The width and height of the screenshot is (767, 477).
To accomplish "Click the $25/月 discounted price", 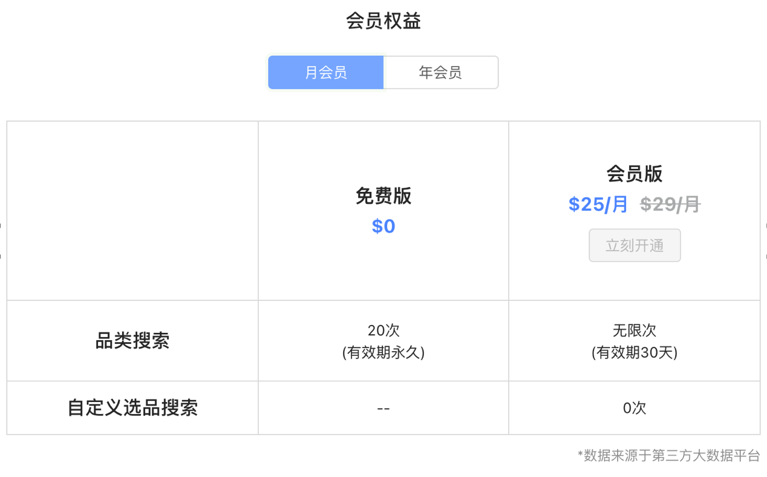I will coord(597,204).
